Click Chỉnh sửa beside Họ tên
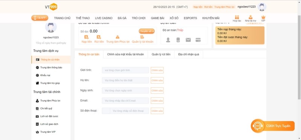This screenshot has height=140, width=301. [157, 80]
